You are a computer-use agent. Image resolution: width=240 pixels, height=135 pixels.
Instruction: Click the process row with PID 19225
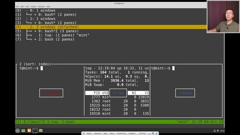pyautogui.click(x=117, y=105)
